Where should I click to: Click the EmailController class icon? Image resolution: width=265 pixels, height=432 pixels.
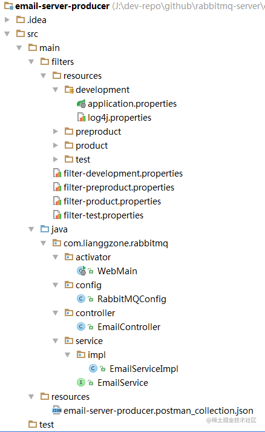pos(80,326)
